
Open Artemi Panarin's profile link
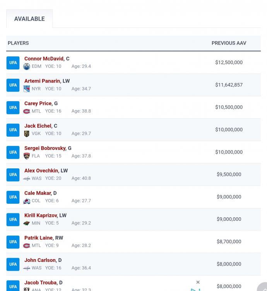pos(42,81)
